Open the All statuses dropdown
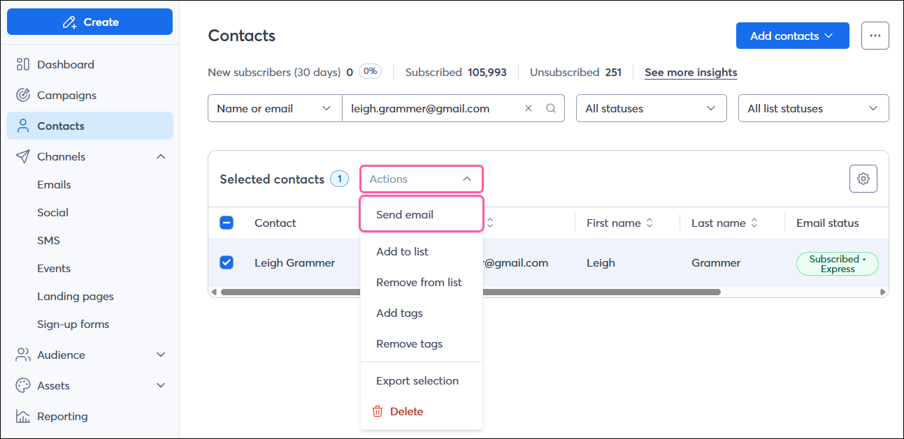 (651, 108)
